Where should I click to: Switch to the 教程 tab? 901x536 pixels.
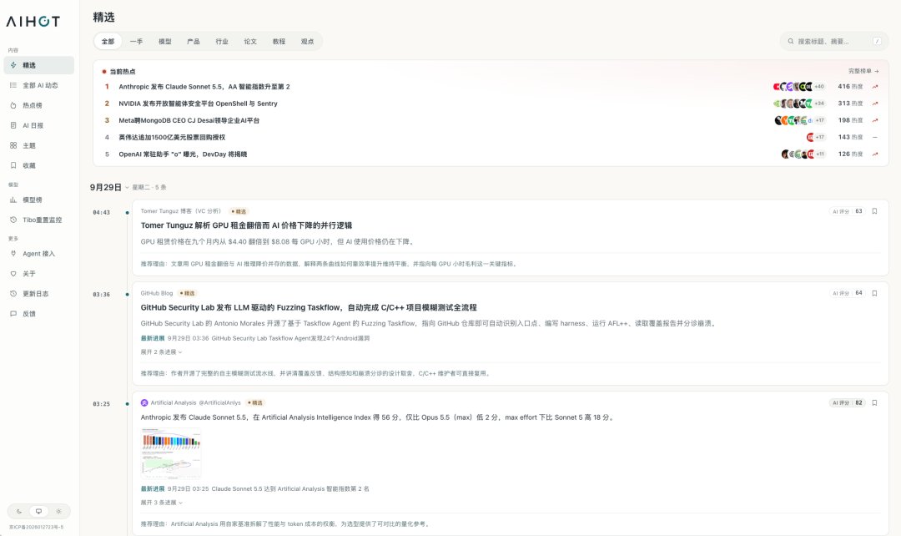click(x=279, y=42)
